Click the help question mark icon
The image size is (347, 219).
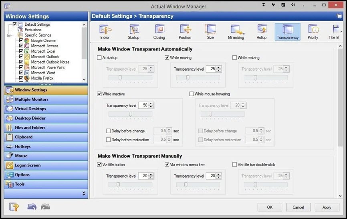coord(14,207)
